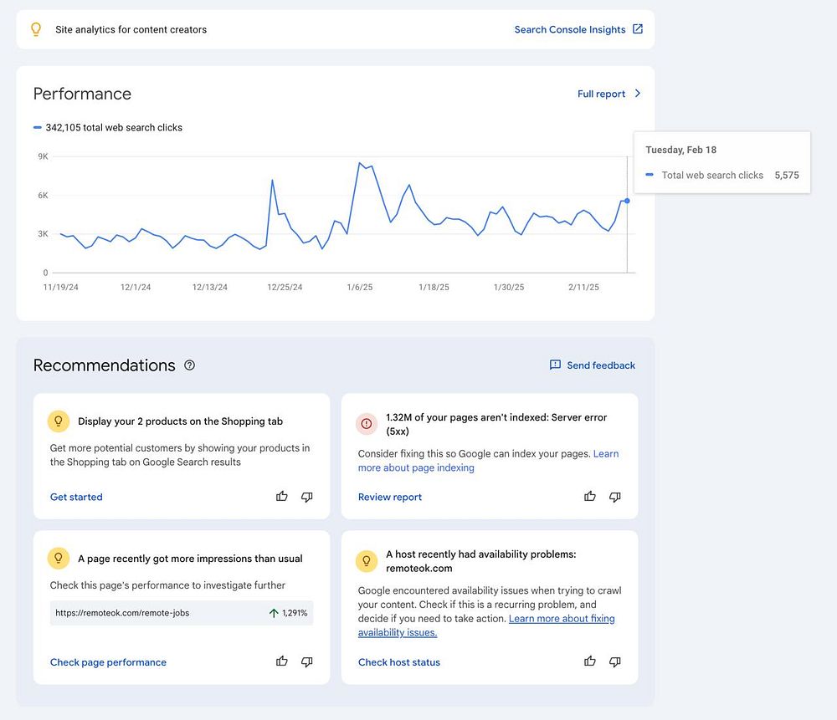Click the lightbulb icon beside Site analytics

tap(36, 29)
